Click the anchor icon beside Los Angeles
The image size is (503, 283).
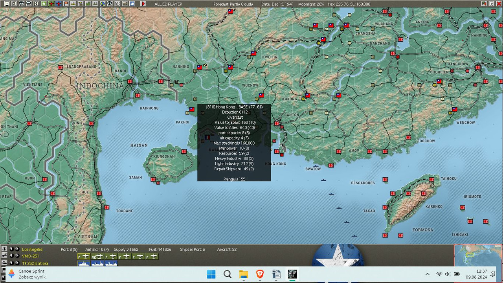(4, 249)
